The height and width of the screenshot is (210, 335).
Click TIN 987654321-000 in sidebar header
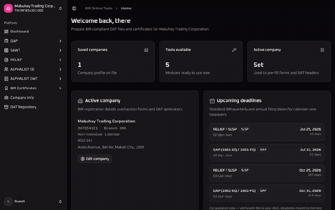(x=29, y=11)
